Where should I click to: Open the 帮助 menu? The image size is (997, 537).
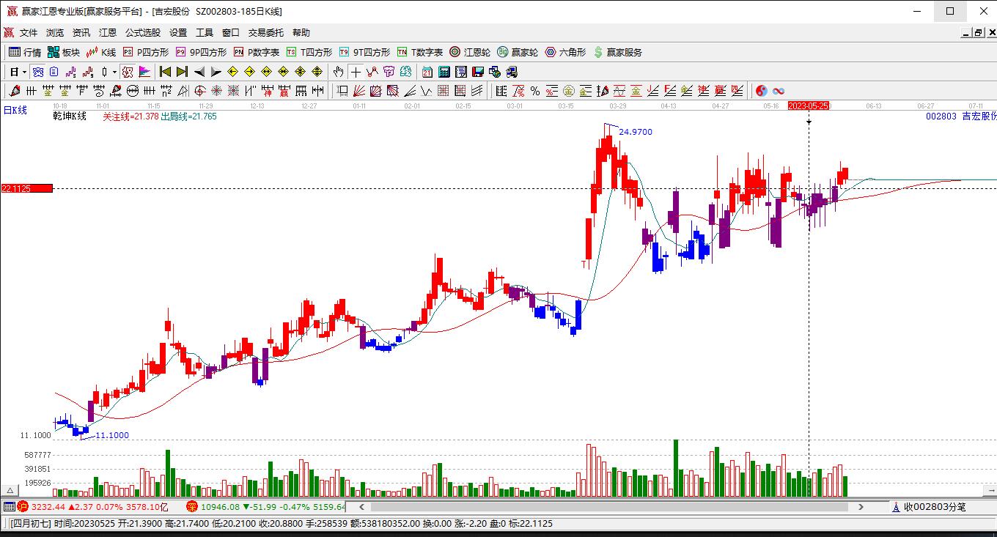301,33
